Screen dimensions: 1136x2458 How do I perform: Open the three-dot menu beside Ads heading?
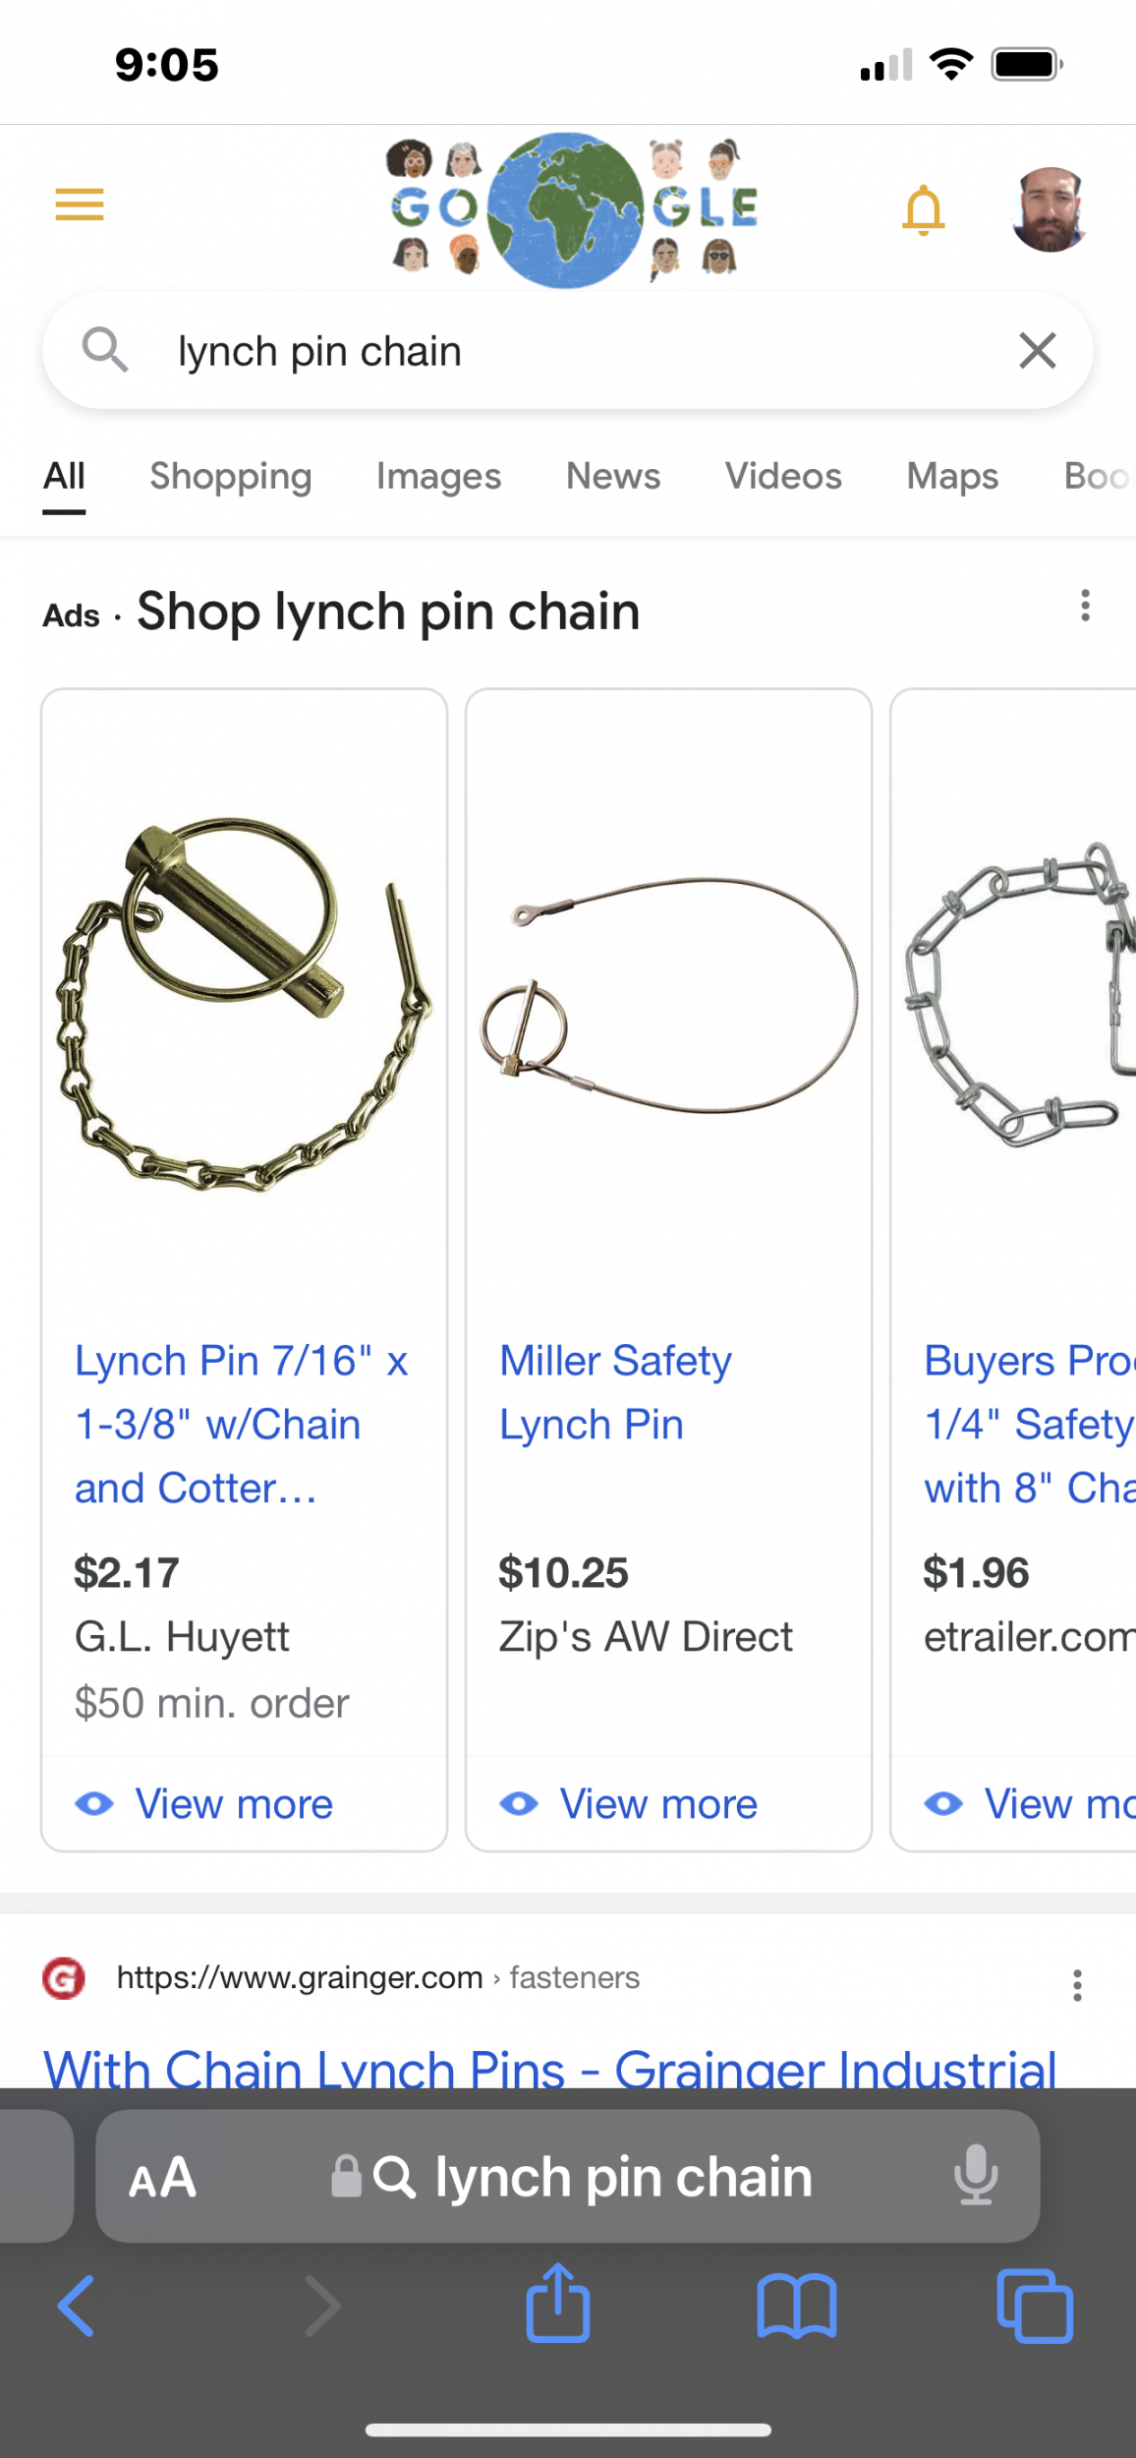[x=1085, y=606]
